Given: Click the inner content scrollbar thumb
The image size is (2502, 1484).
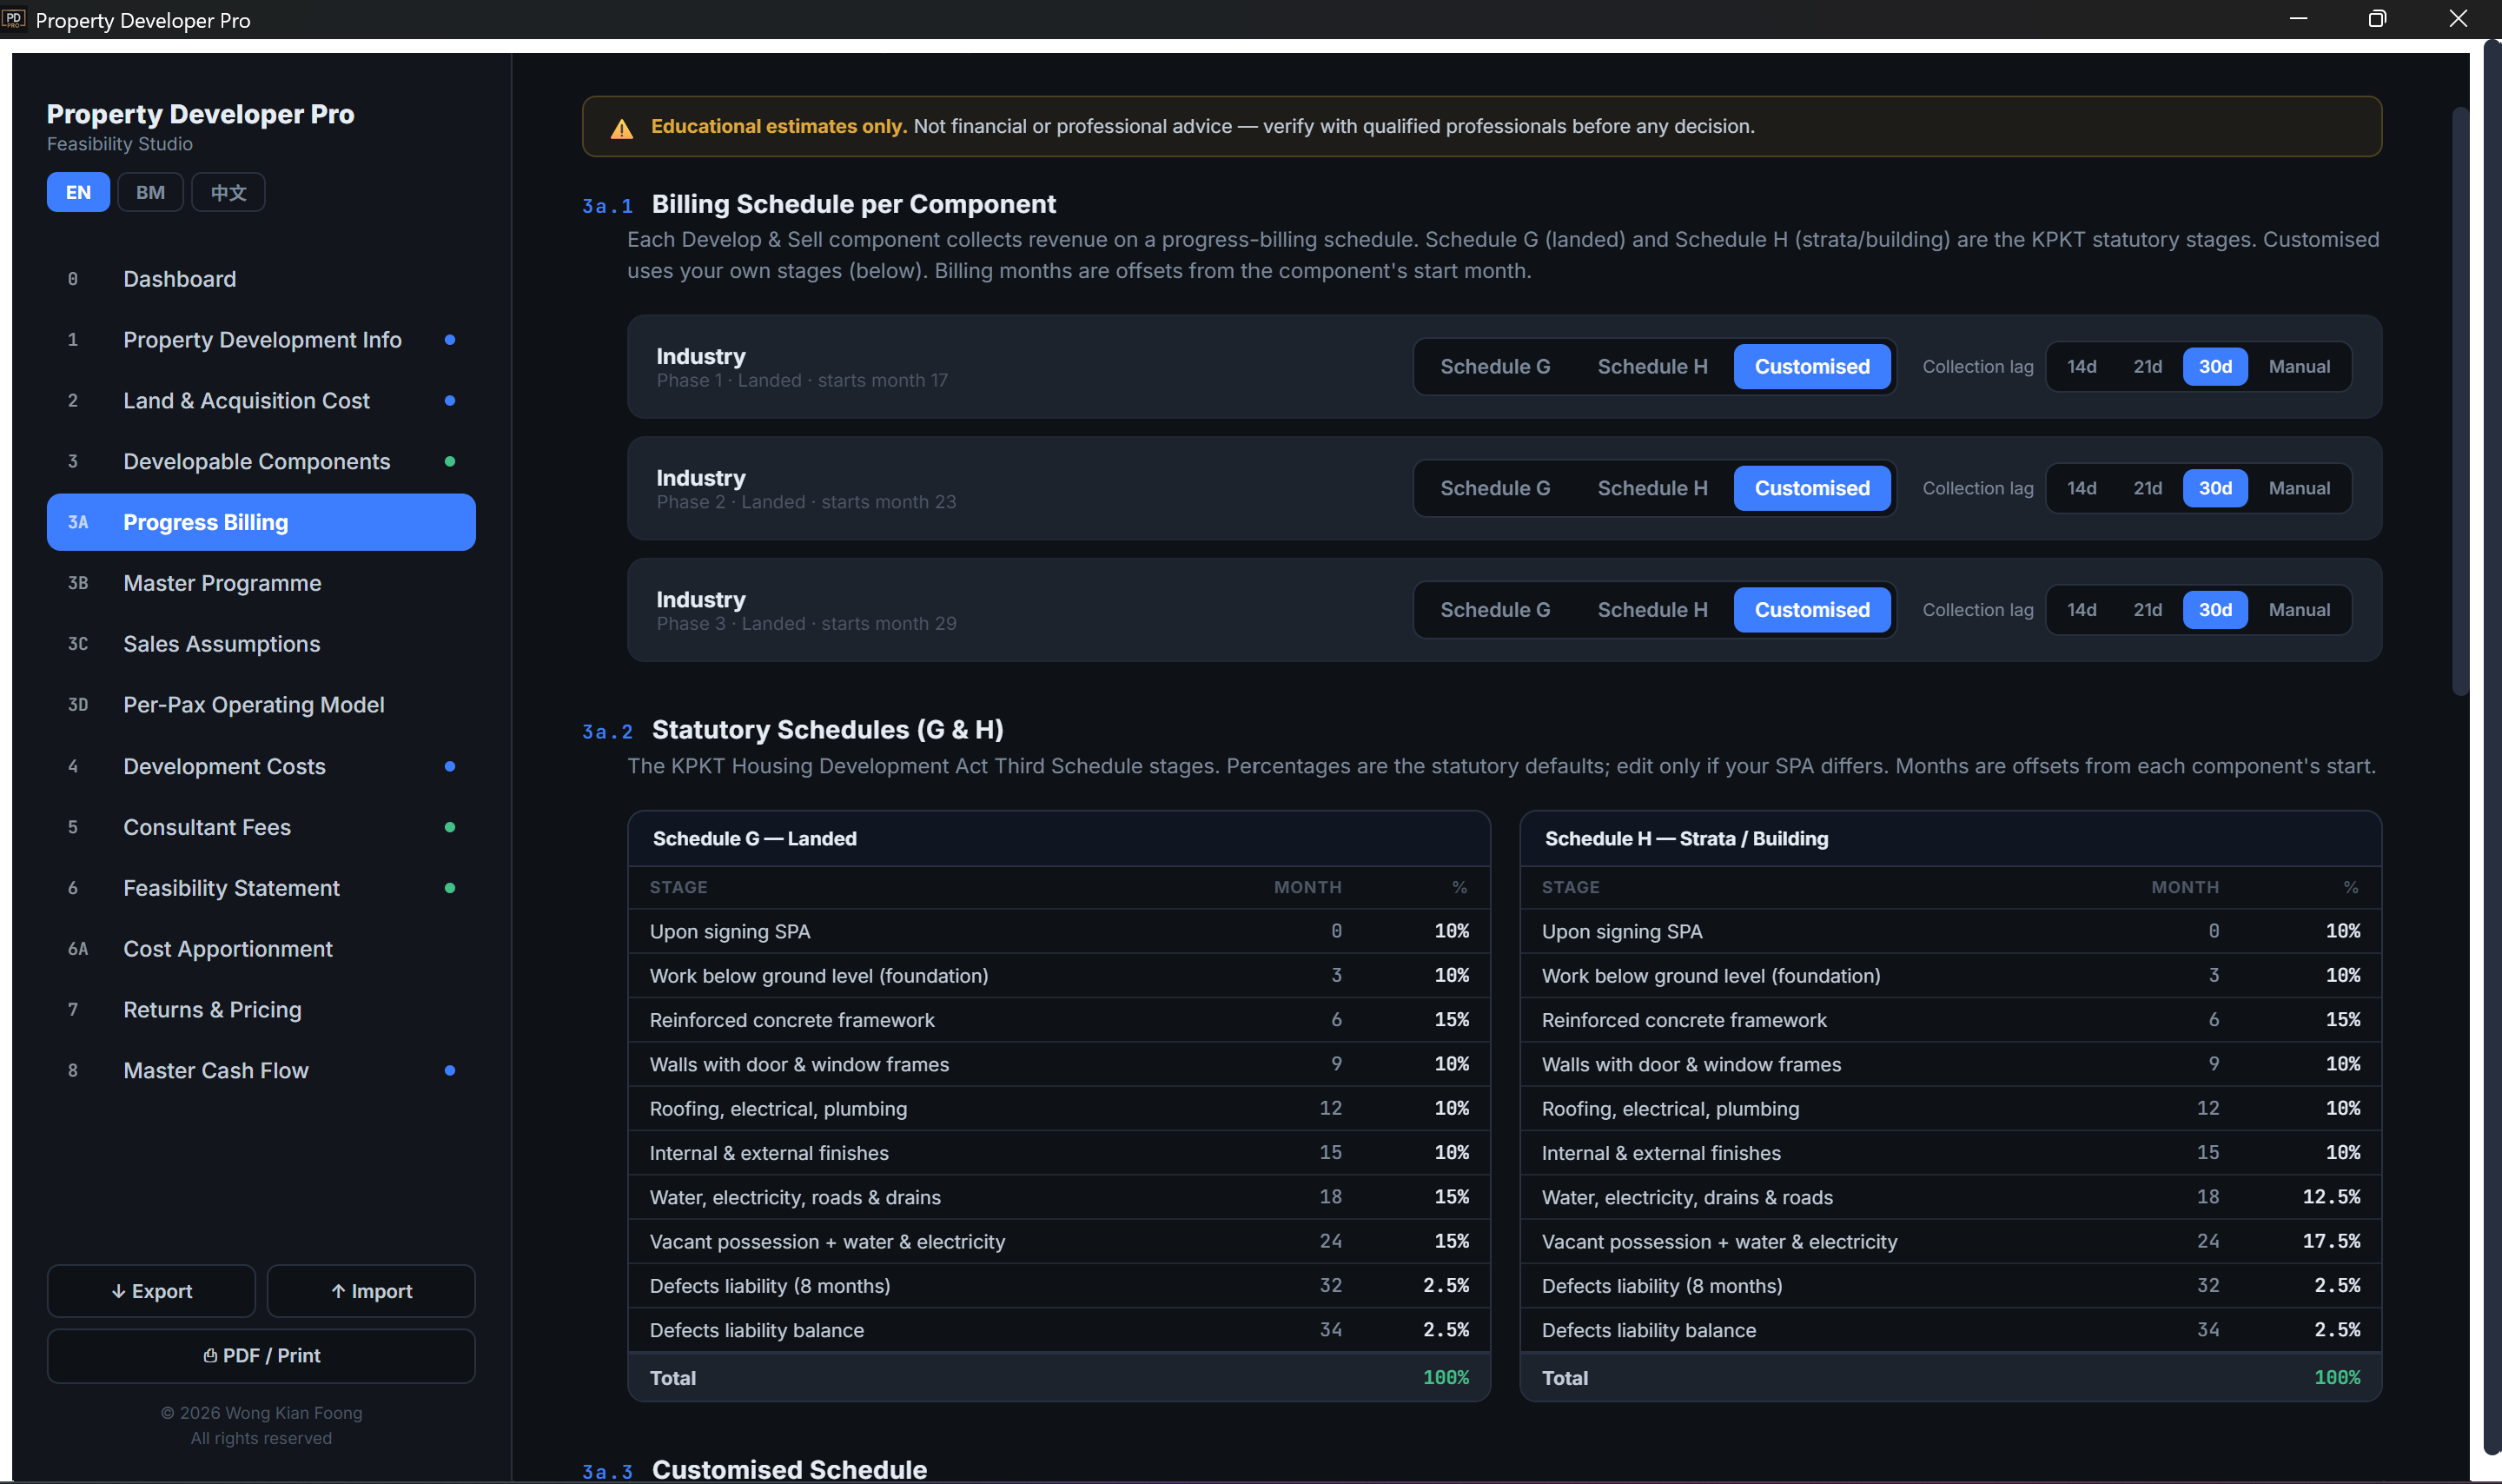Looking at the screenshot, I should pos(2460,400).
